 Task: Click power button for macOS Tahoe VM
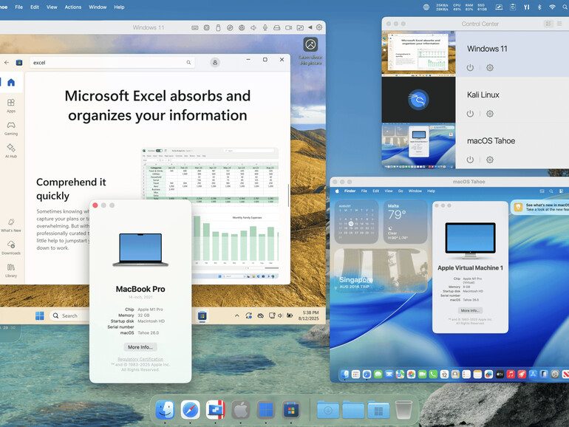(x=470, y=160)
